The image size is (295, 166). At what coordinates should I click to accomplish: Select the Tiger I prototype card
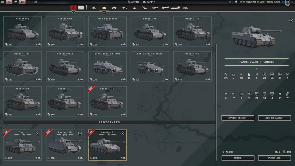[22, 145]
